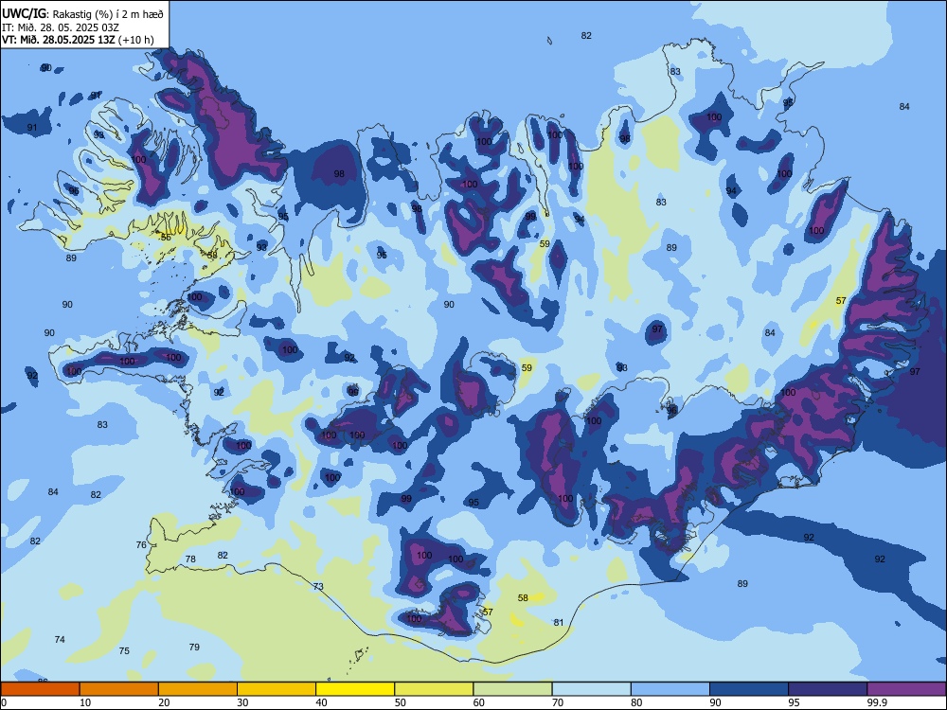
Task: Click the legend label '10'
Action: click(x=85, y=702)
